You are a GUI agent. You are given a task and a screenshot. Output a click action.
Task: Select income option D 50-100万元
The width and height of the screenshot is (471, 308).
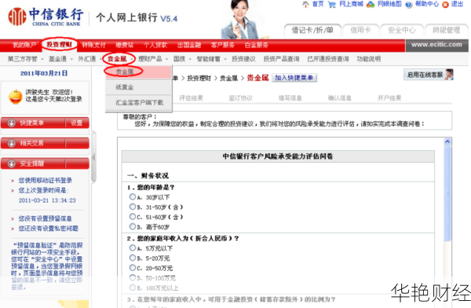[x=133, y=277]
